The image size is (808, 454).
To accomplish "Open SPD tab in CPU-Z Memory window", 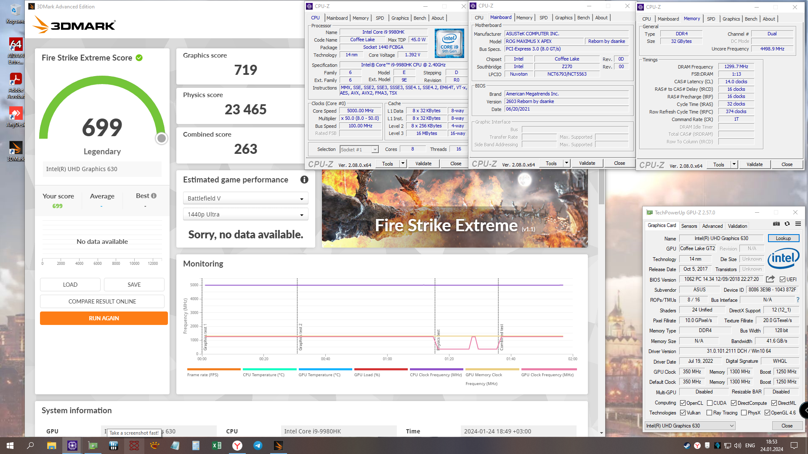I will (x=711, y=19).
